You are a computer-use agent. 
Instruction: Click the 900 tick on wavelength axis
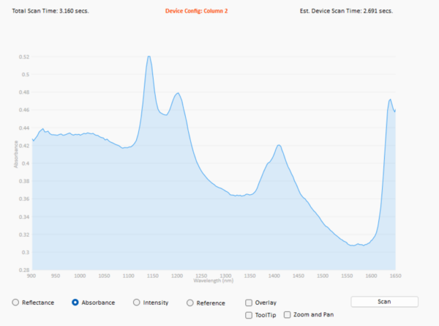pyautogui.click(x=31, y=275)
